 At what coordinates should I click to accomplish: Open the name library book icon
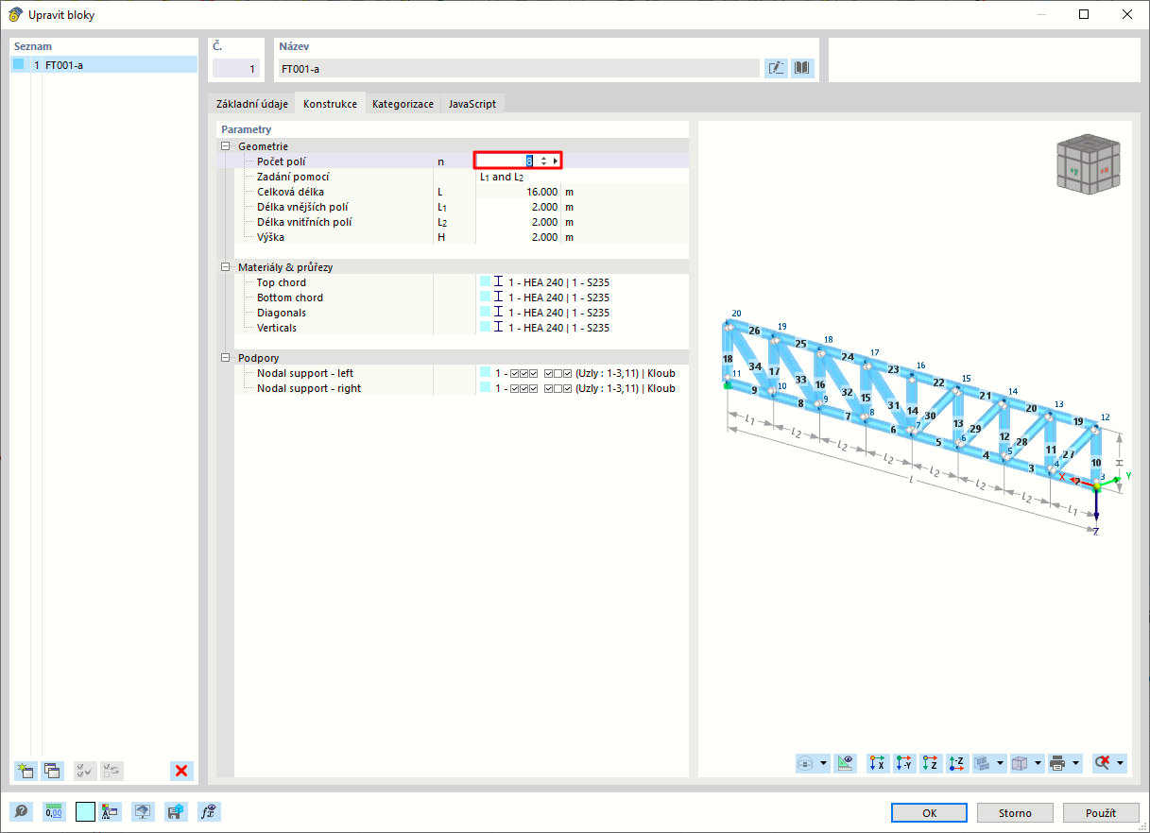pos(802,68)
